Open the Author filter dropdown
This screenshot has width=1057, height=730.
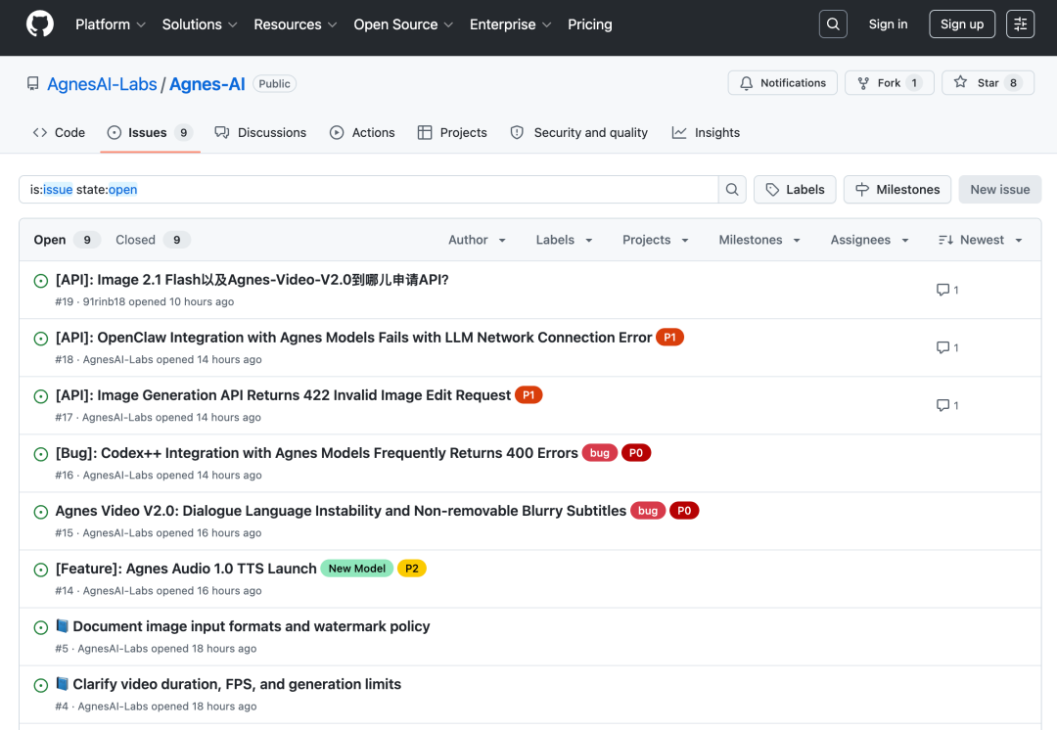(x=478, y=240)
